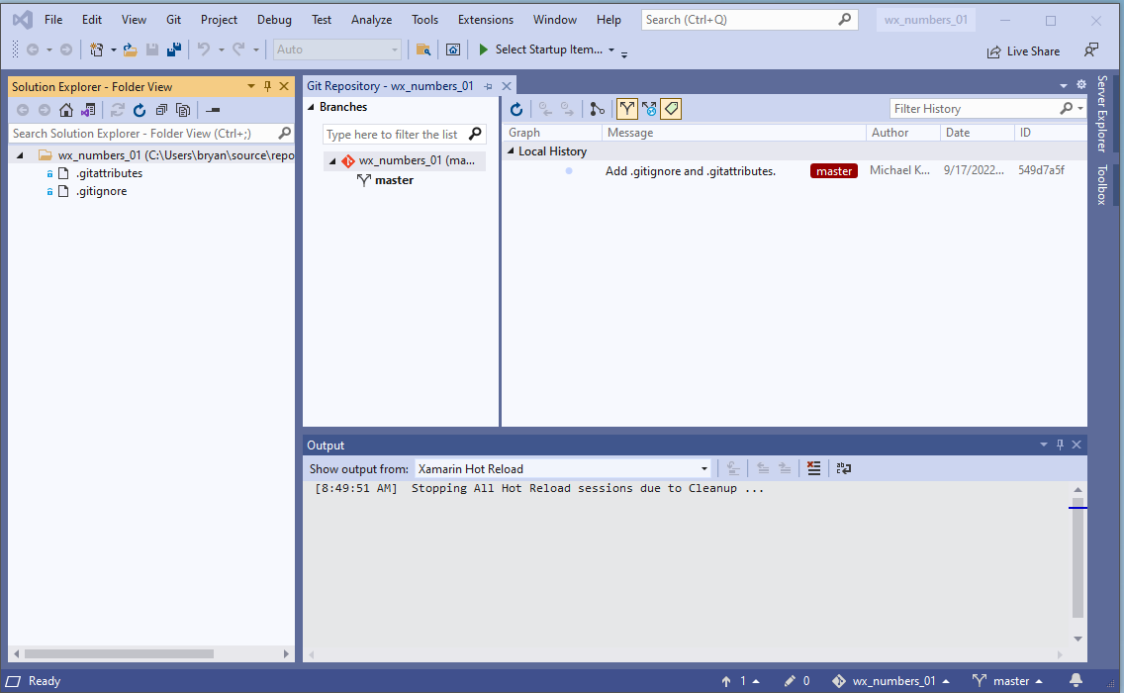Pin the Solution Explorer panel
1124x693 pixels.
[267, 86]
